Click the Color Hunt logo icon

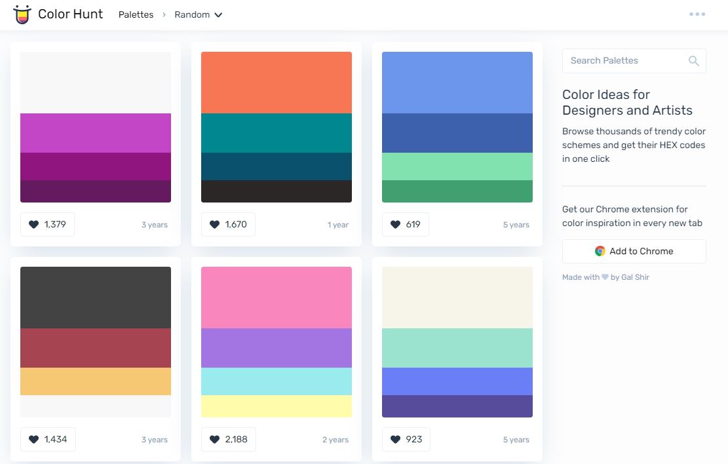[x=22, y=14]
